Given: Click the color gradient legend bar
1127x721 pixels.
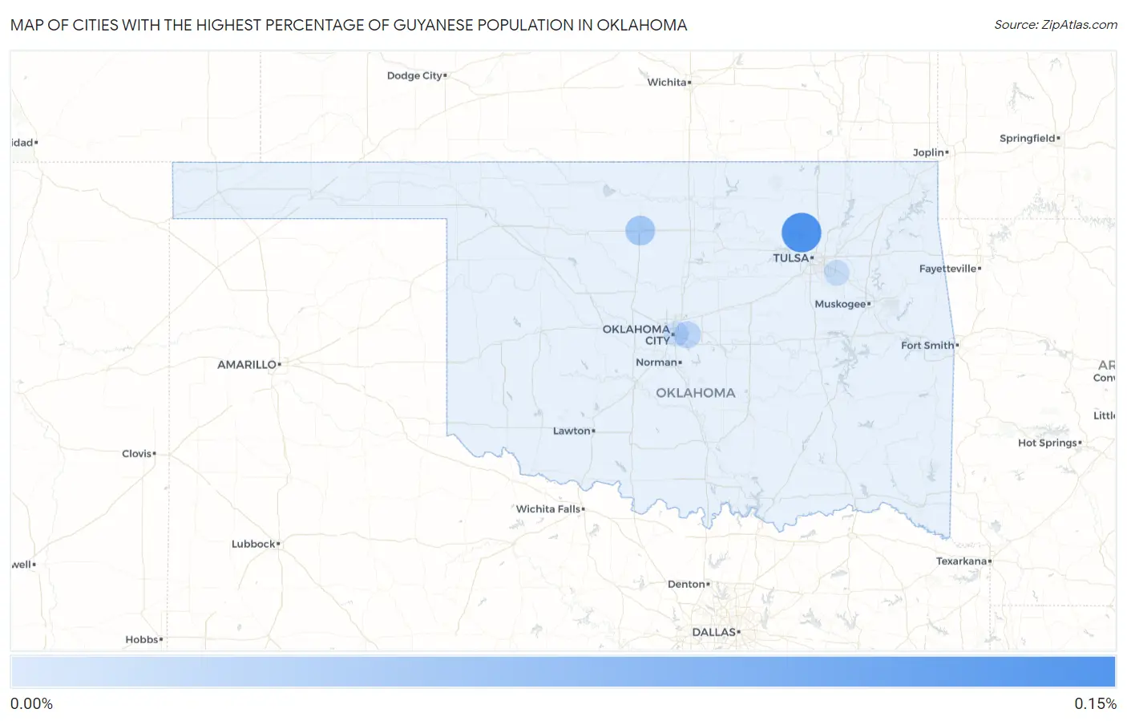Looking at the screenshot, I should (563, 672).
